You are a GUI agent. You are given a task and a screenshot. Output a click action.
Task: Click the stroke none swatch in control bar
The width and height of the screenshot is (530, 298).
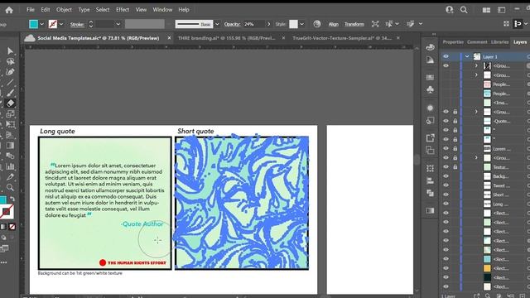53,24
